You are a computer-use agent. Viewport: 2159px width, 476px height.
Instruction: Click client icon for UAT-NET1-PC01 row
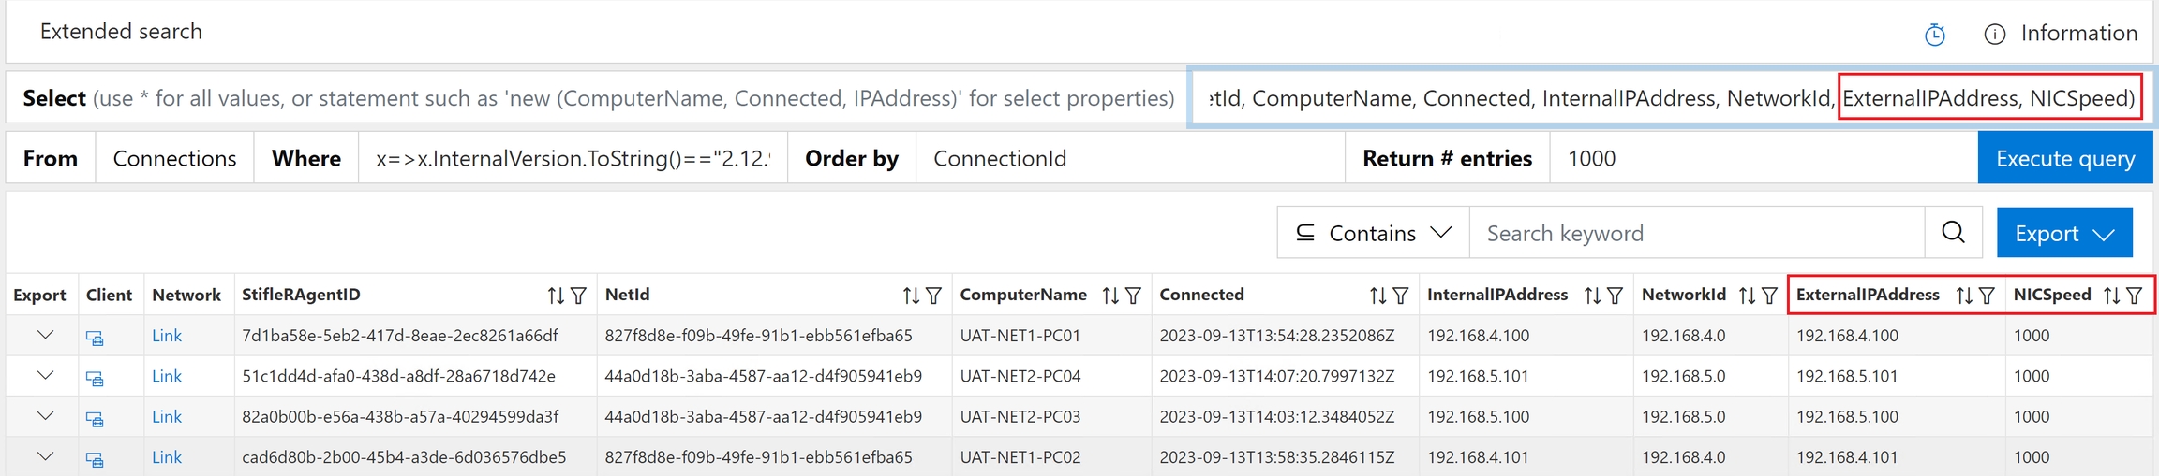pos(95,338)
